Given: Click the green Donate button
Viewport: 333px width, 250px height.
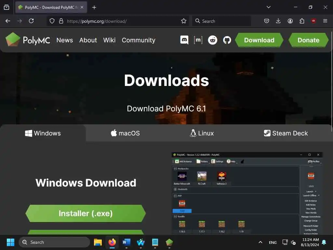Looking at the screenshot, I should (308, 40).
